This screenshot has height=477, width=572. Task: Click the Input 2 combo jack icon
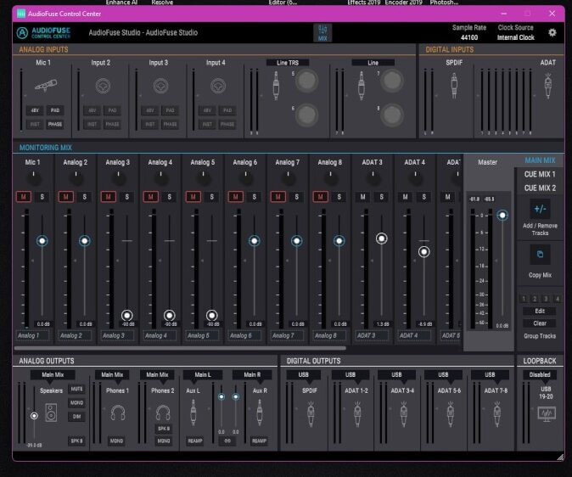pyautogui.click(x=104, y=86)
